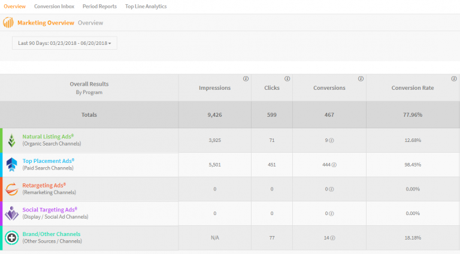Viewport: 460px width, 254px height.
Task: Go to the Top Line Analytics tab
Action: (146, 7)
